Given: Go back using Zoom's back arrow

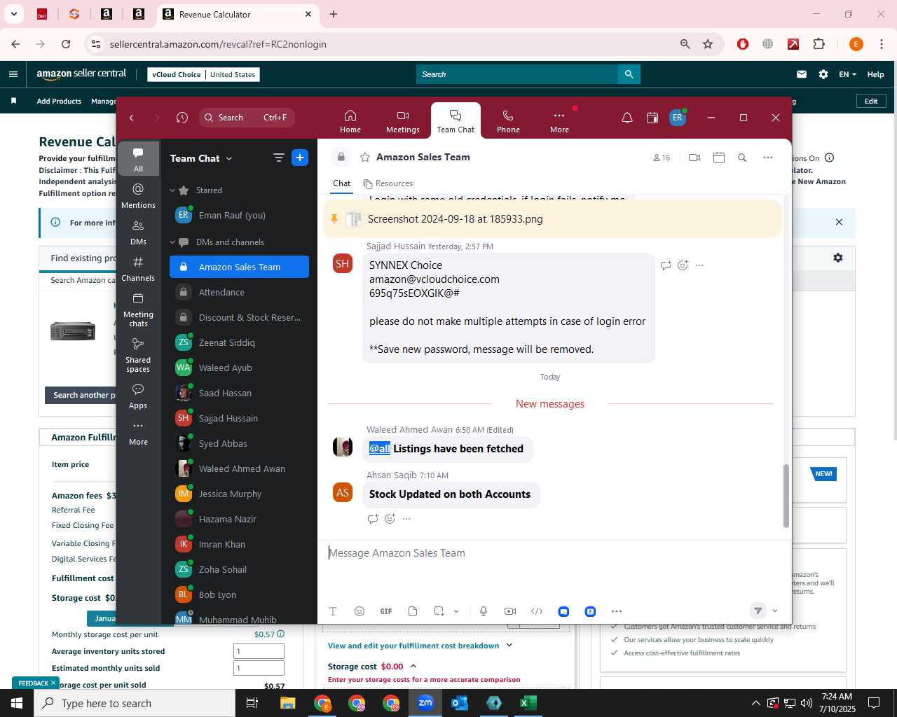Looking at the screenshot, I should (x=132, y=118).
